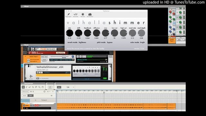Screen dimensions: 206x116
Task: Collapse the Rack panel
Action: tap(22, 45)
